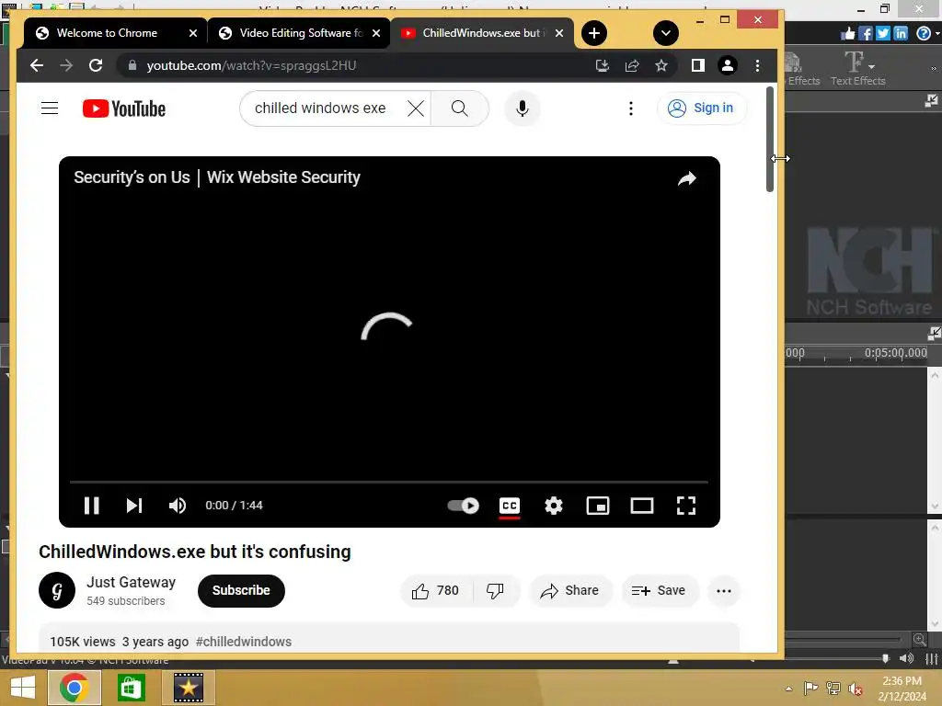942x706 pixels.
Task: Subscribe to Just Gateway
Action: (x=241, y=591)
